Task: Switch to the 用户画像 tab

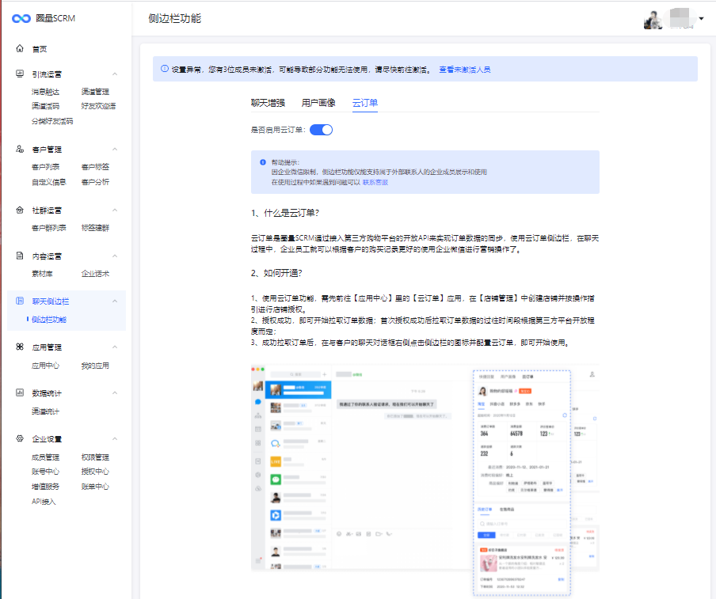Action: pyautogui.click(x=318, y=103)
